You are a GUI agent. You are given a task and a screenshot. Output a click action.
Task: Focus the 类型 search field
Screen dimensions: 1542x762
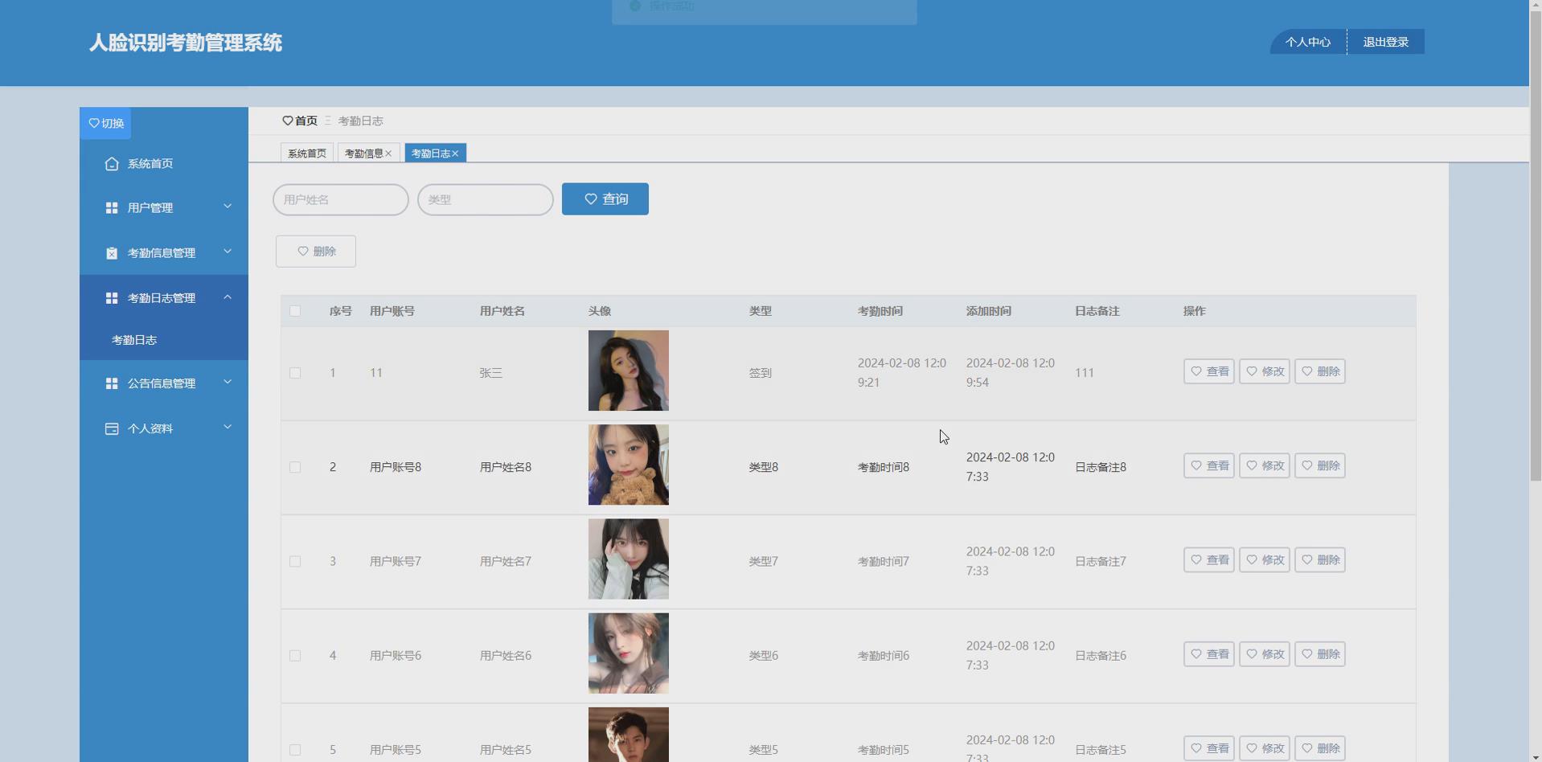486,200
